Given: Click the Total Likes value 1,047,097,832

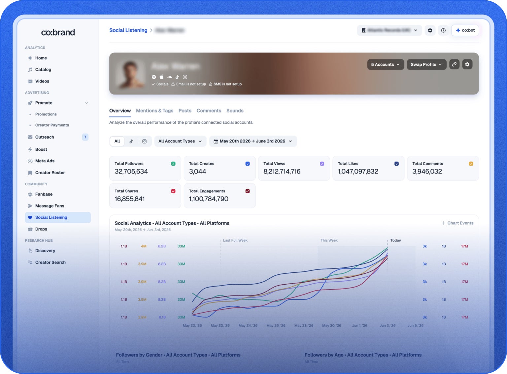Looking at the screenshot, I should (358, 171).
